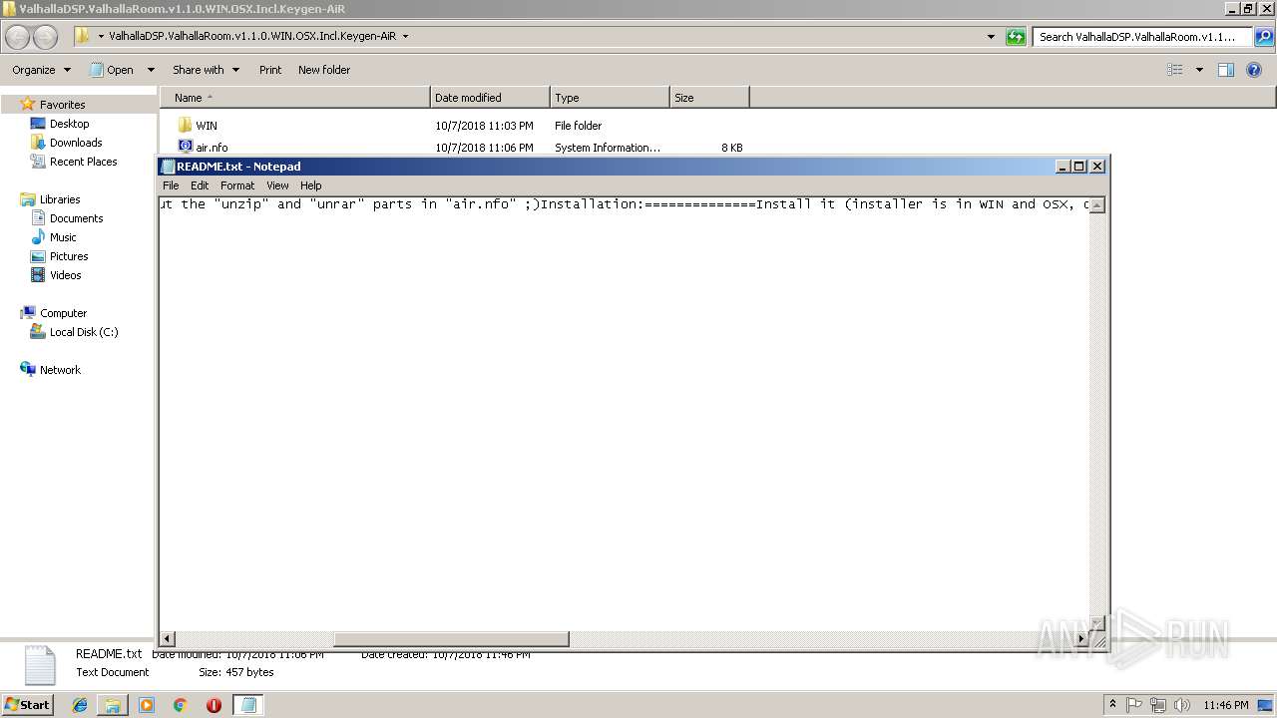Change view using the view options icon
Image resolution: width=1277 pixels, height=718 pixels.
pos(1175,70)
